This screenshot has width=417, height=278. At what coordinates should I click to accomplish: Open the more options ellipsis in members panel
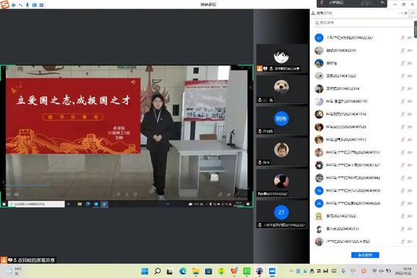(x=401, y=13)
